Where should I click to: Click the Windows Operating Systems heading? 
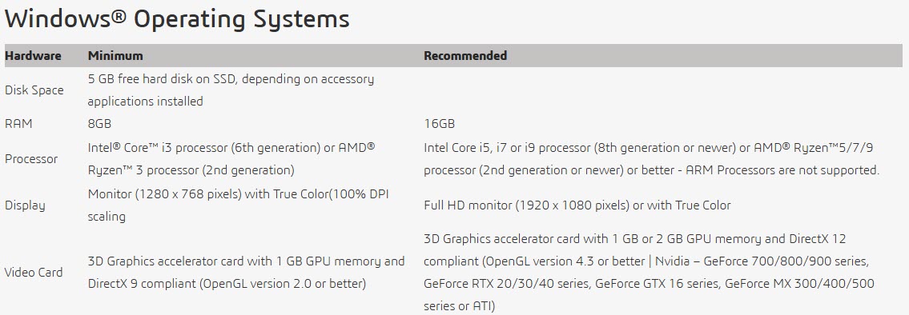[177, 19]
